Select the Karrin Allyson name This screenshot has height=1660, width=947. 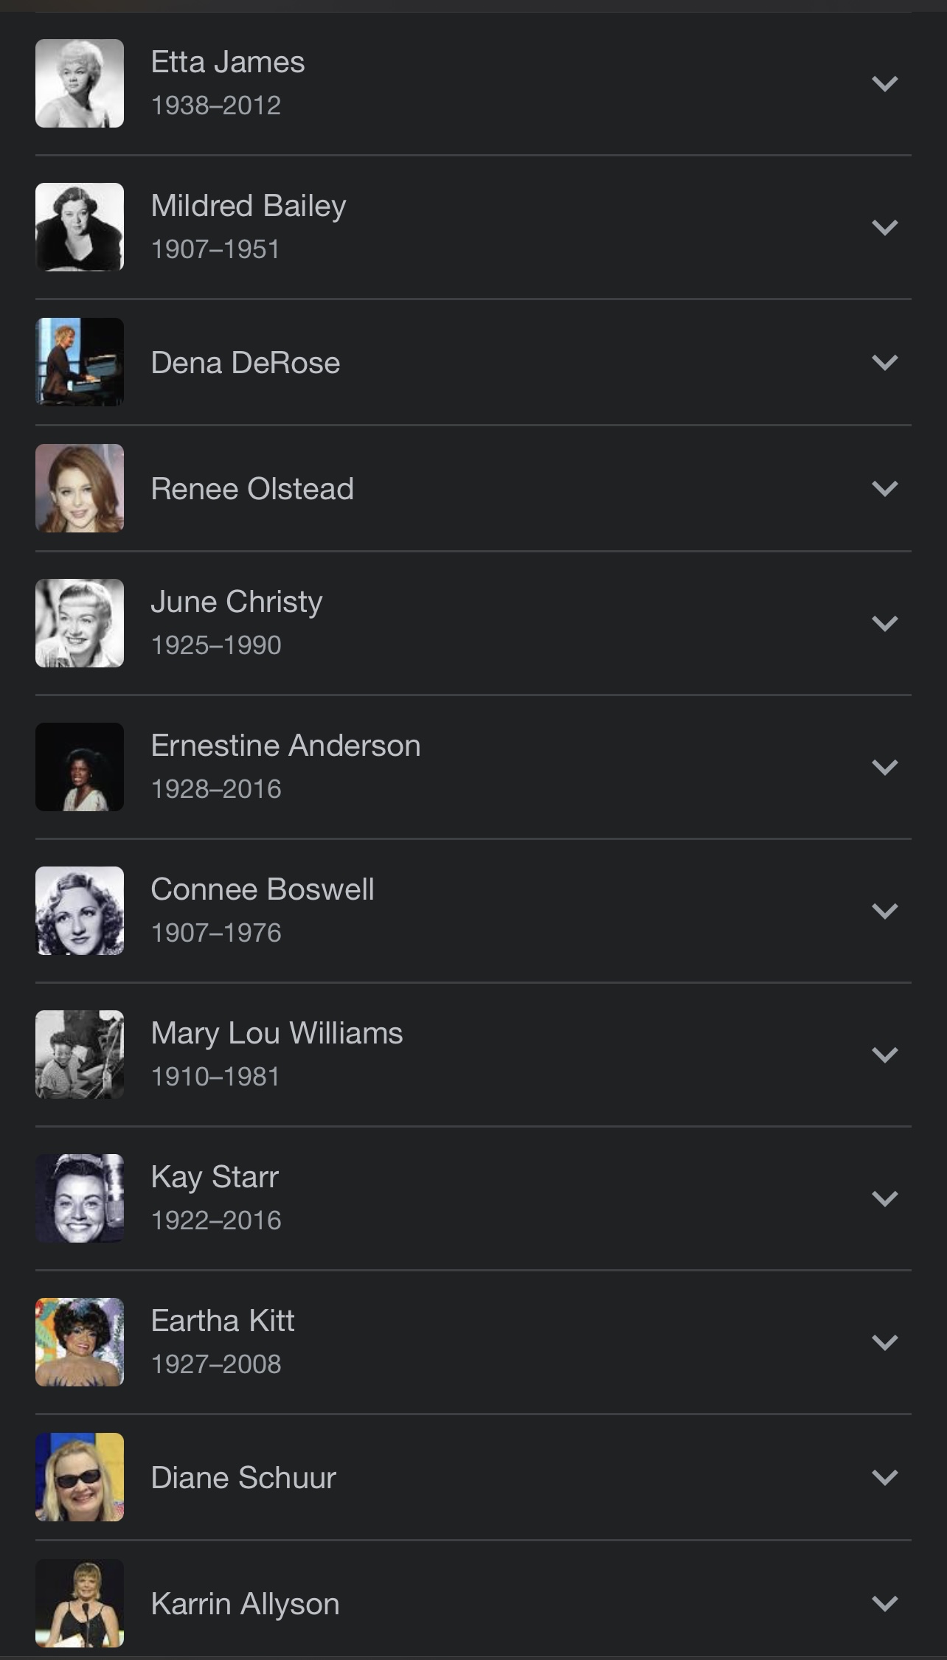click(245, 1604)
